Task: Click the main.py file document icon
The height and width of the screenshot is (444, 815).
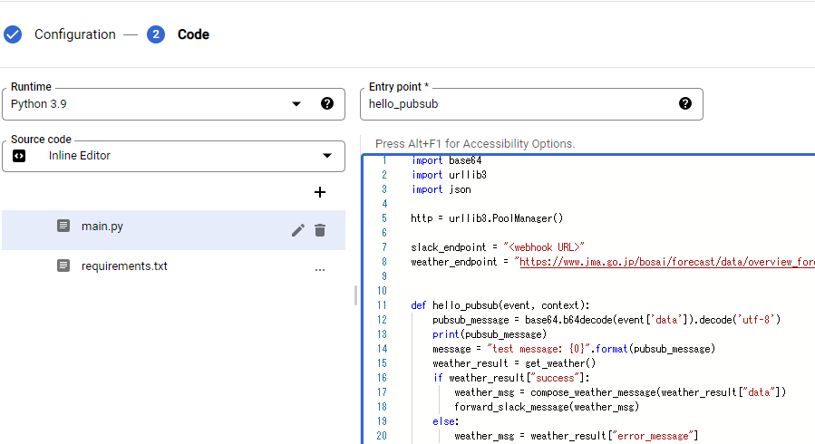Action: 63,227
